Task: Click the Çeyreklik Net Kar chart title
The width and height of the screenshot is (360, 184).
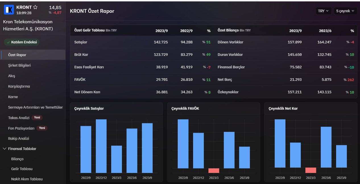Action: [x=283, y=108]
